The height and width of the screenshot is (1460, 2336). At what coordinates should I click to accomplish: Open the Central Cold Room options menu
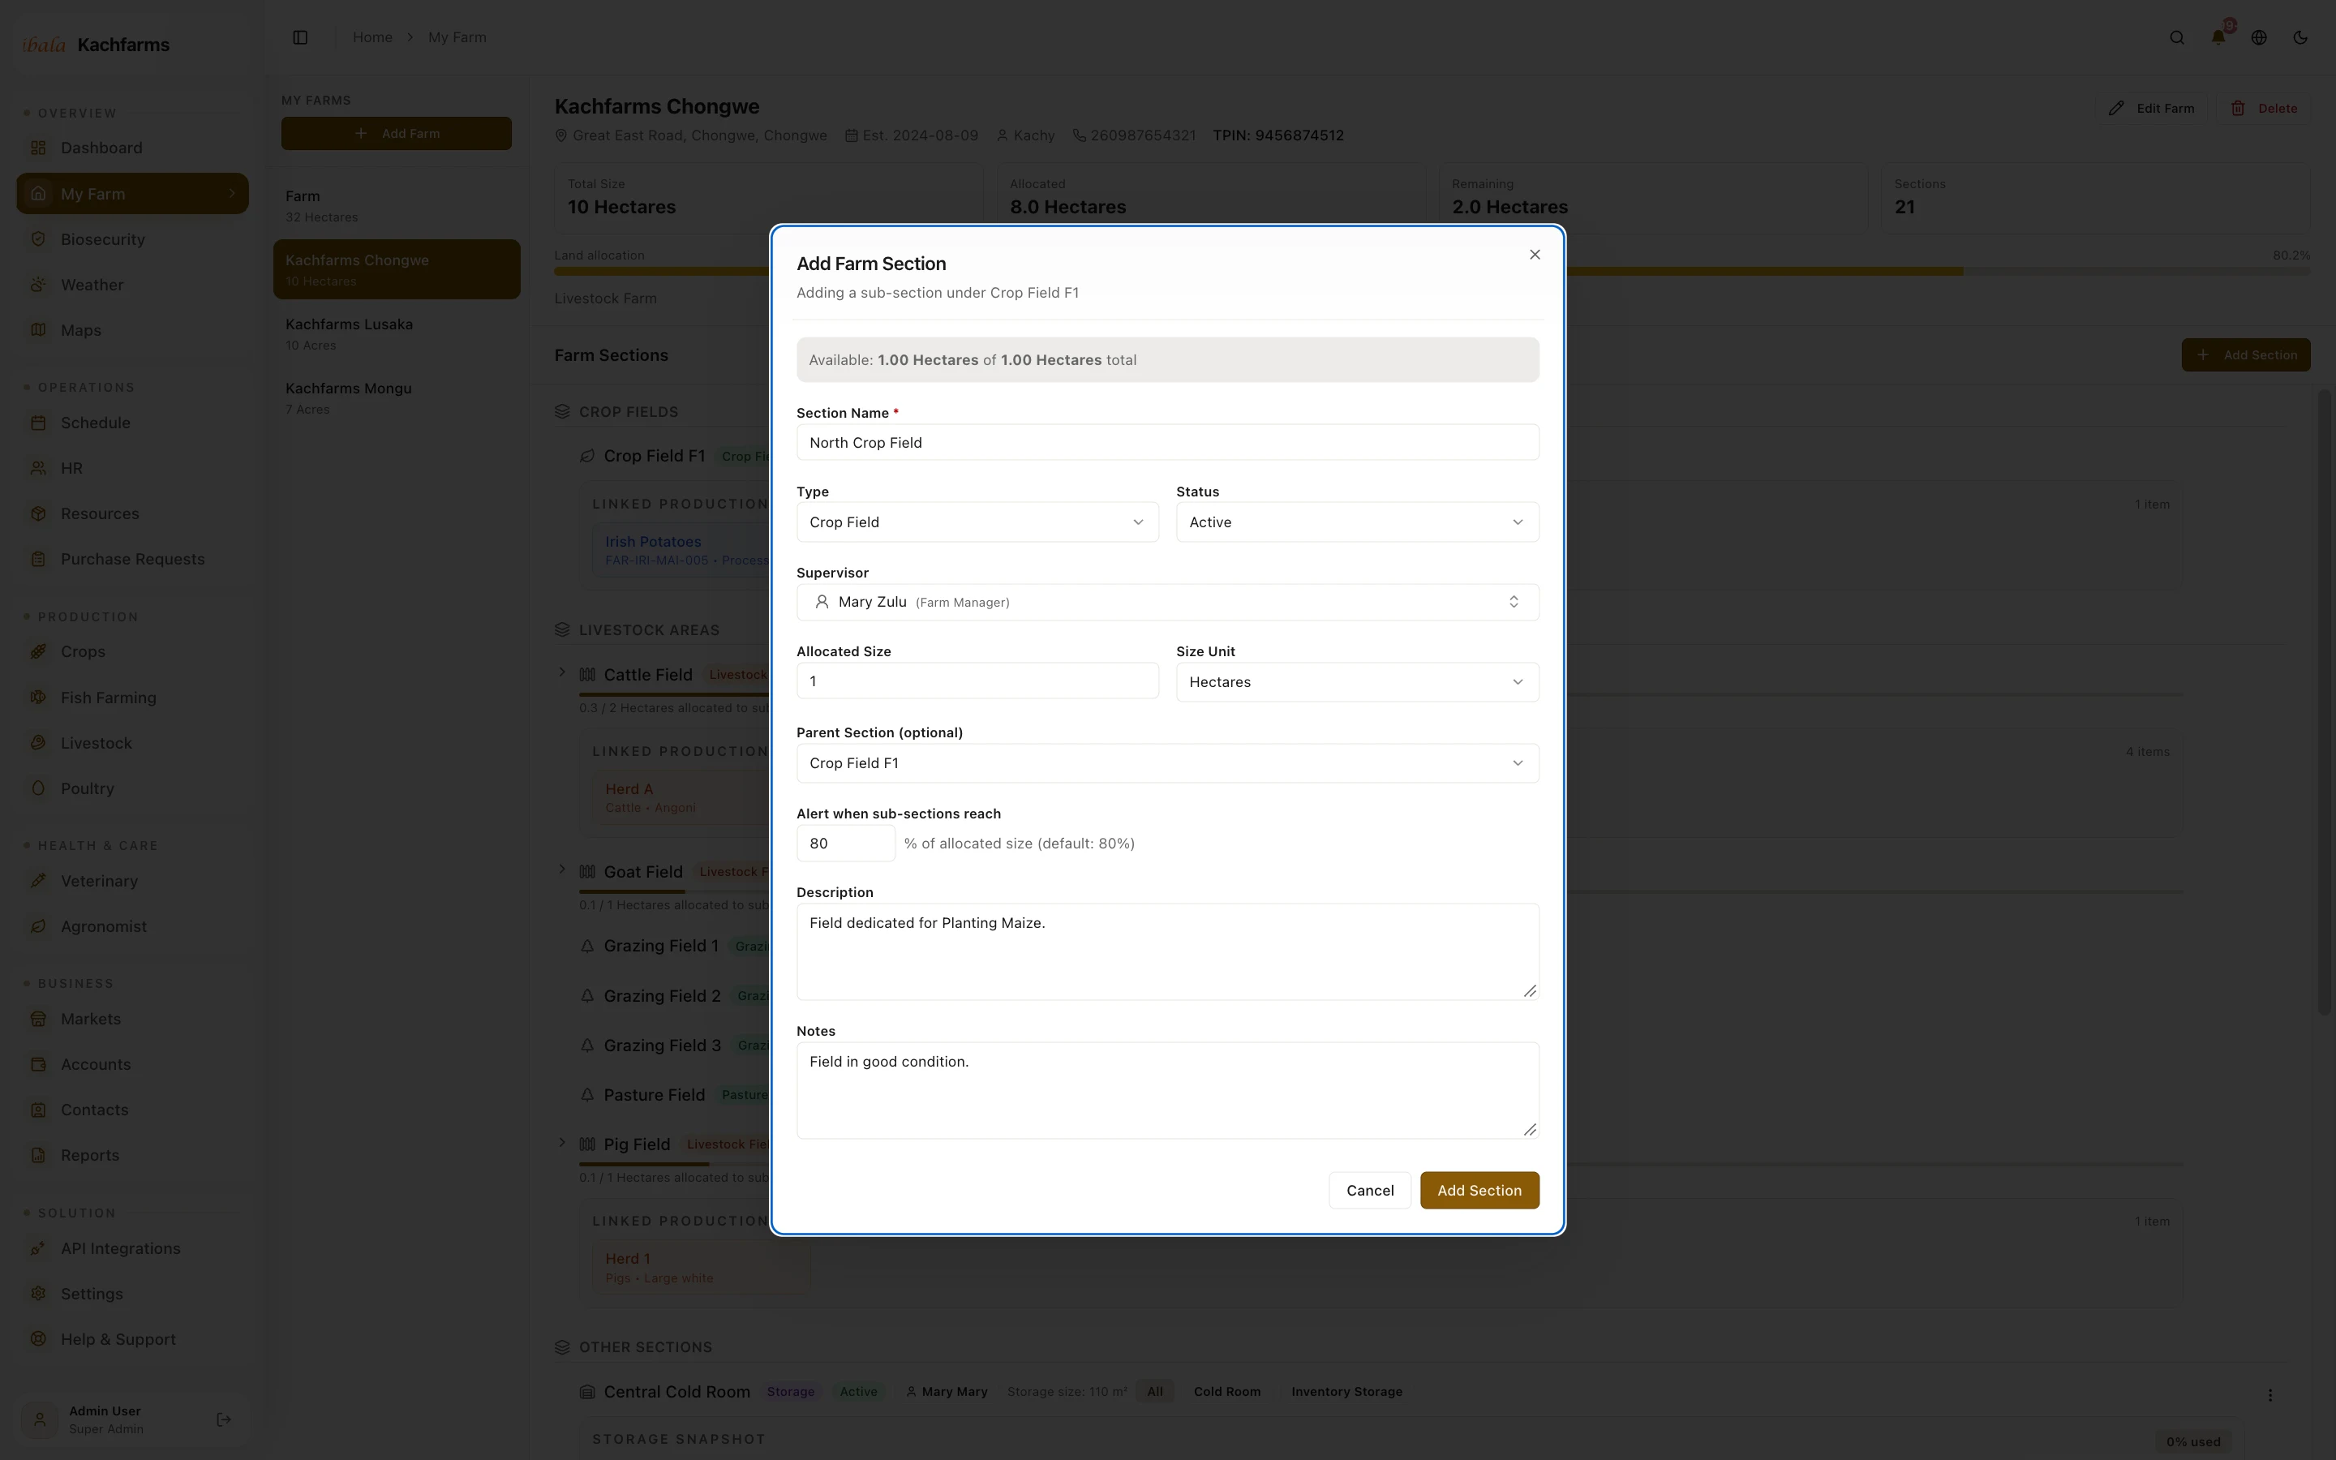(2270, 1395)
